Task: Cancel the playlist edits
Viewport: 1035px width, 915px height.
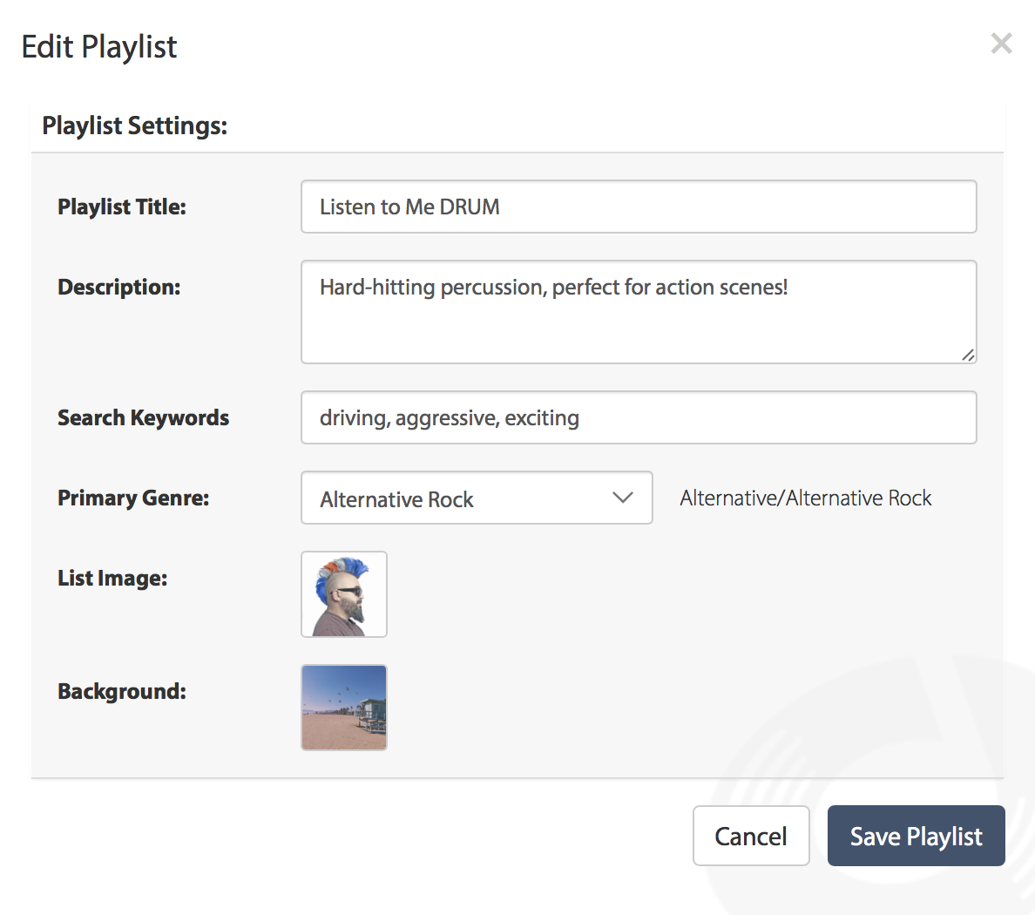Action: coord(750,836)
